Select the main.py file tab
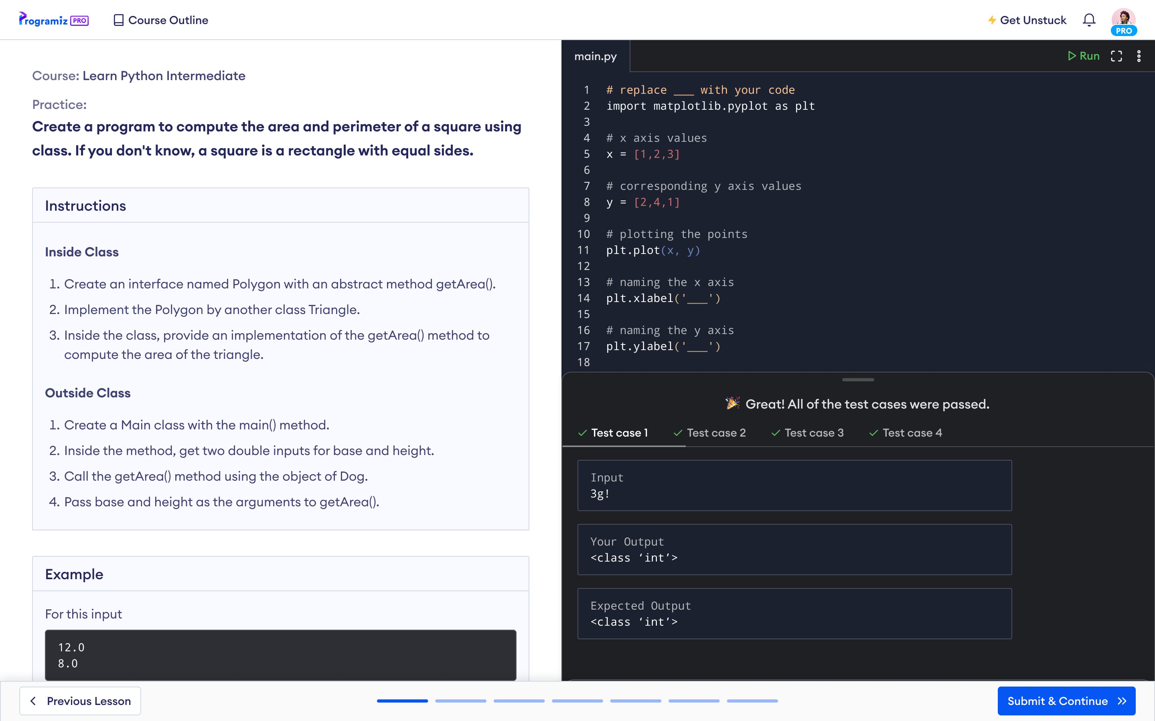The width and height of the screenshot is (1155, 721). pyautogui.click(x=595, y=56)
